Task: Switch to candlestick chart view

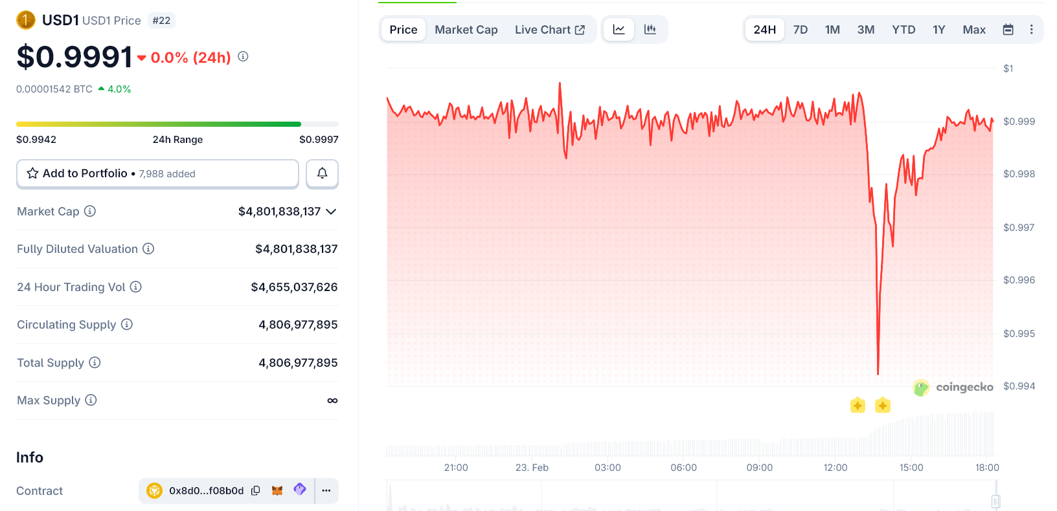Action: pyautogui.click(x=650, y=30)
